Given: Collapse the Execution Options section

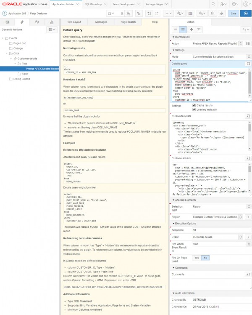Looking at the screenshot, I should coord(173,223).
